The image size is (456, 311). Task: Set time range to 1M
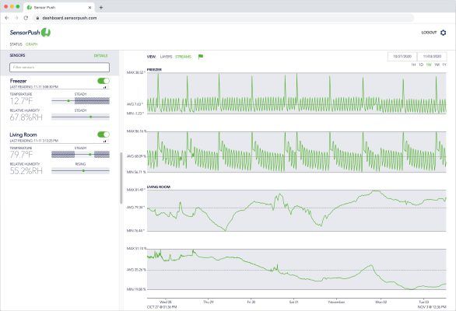[x=437, y=65]
